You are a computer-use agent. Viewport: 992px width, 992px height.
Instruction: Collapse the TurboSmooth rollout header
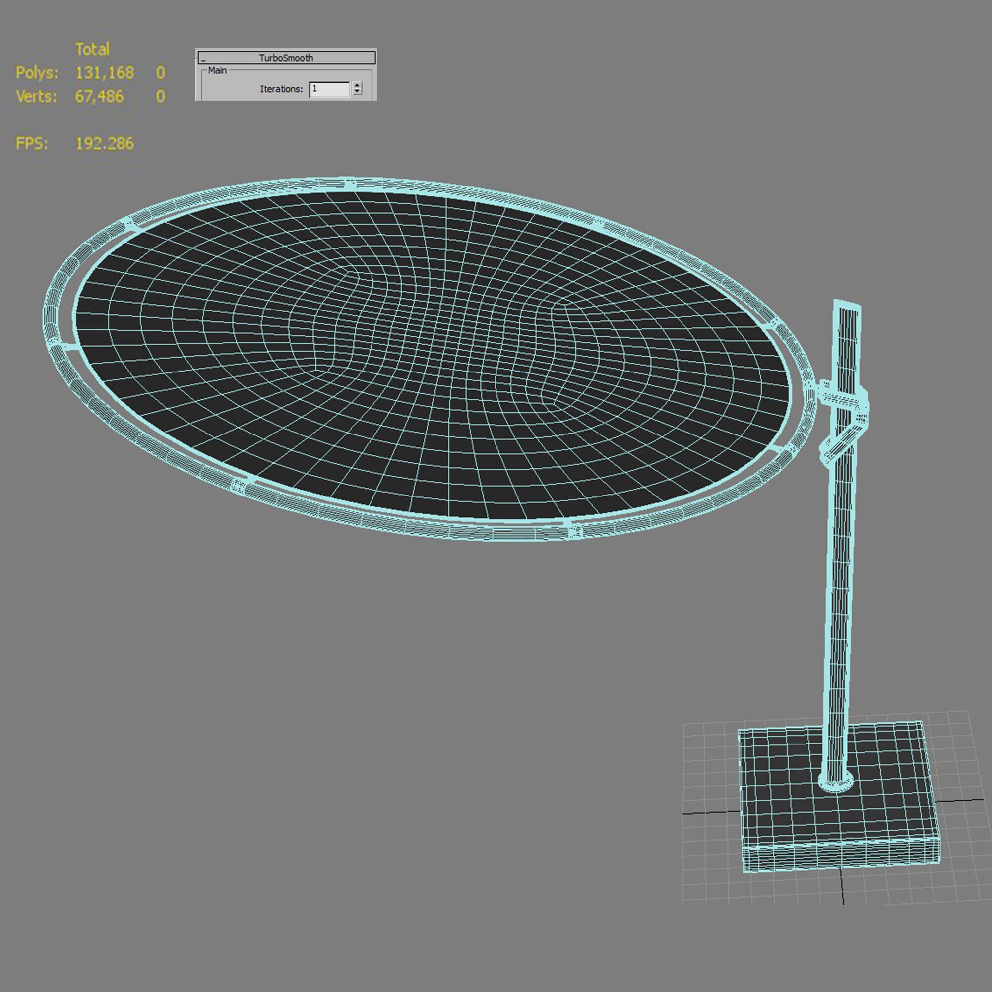tap(286, 58)
